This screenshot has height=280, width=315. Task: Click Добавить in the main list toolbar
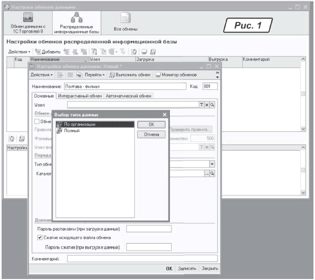47,52
